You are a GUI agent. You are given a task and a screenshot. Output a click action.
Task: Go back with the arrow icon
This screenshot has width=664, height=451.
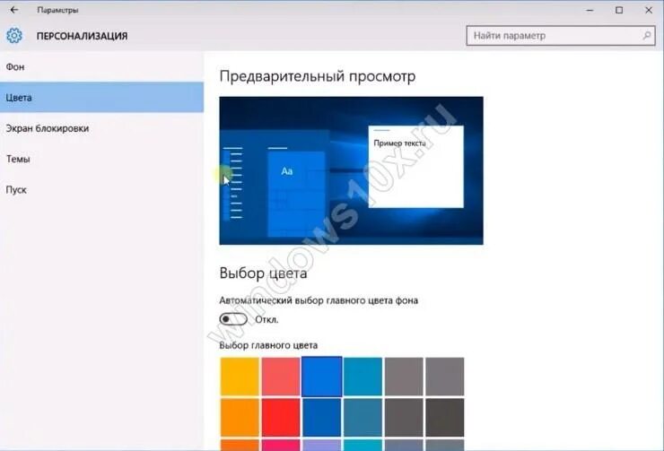click(x=14, y=10)
